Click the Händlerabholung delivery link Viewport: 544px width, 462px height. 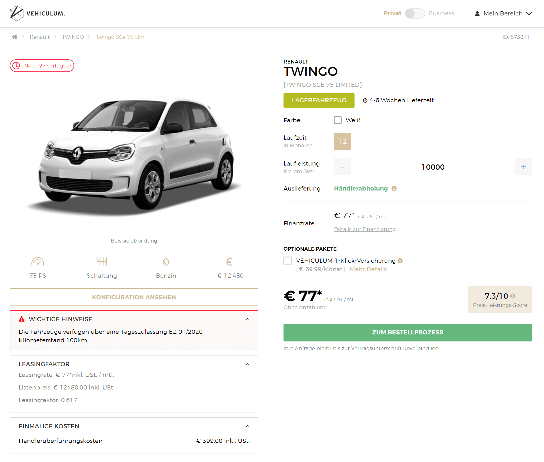(361, 188)
